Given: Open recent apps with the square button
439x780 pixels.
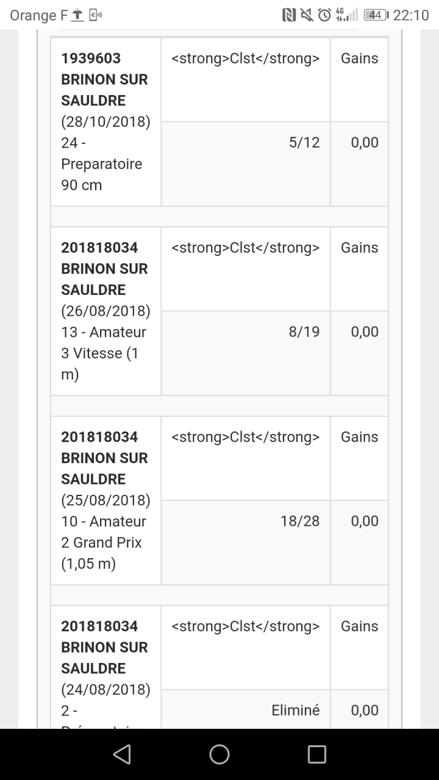Looking at the screenshot, I should point(316,754).
